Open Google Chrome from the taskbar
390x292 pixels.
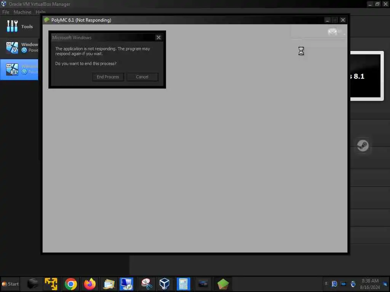tap(70, 284)
